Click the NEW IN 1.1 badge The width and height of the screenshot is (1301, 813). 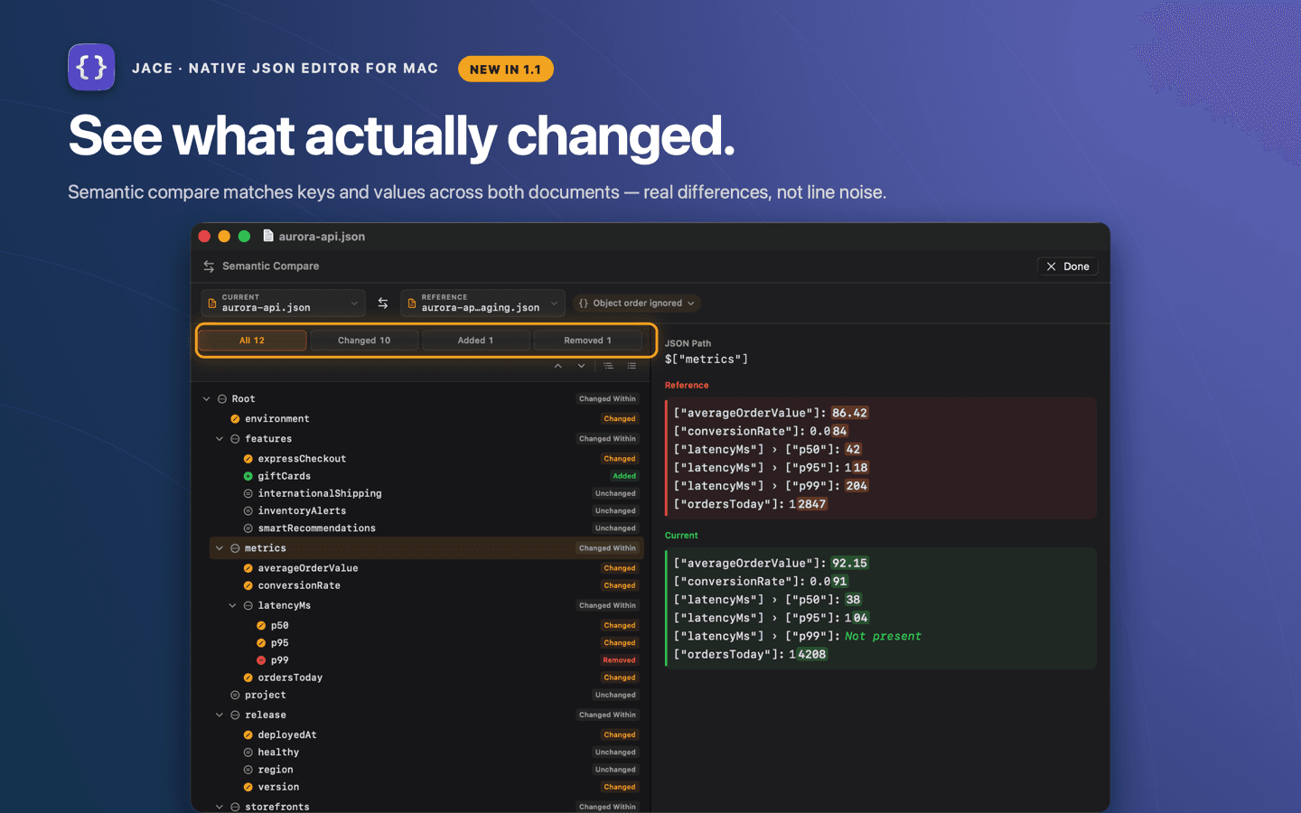(505, 69)
